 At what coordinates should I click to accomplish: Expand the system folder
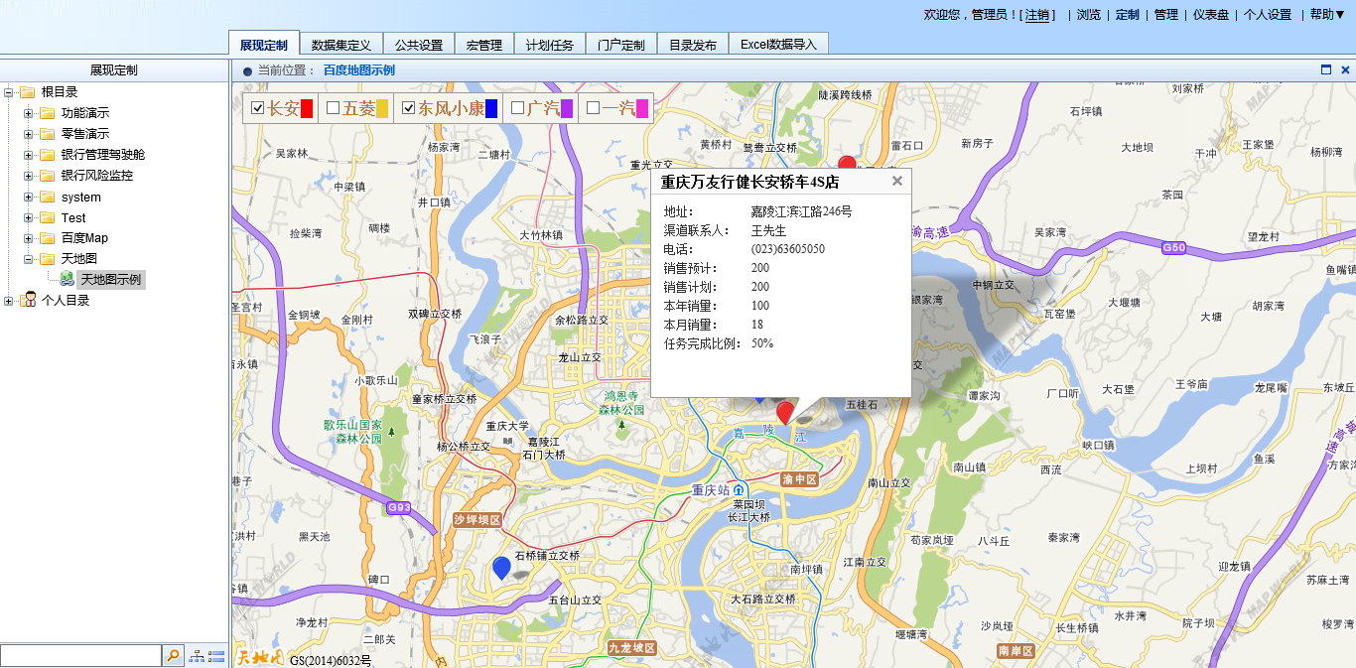(28, 197)
